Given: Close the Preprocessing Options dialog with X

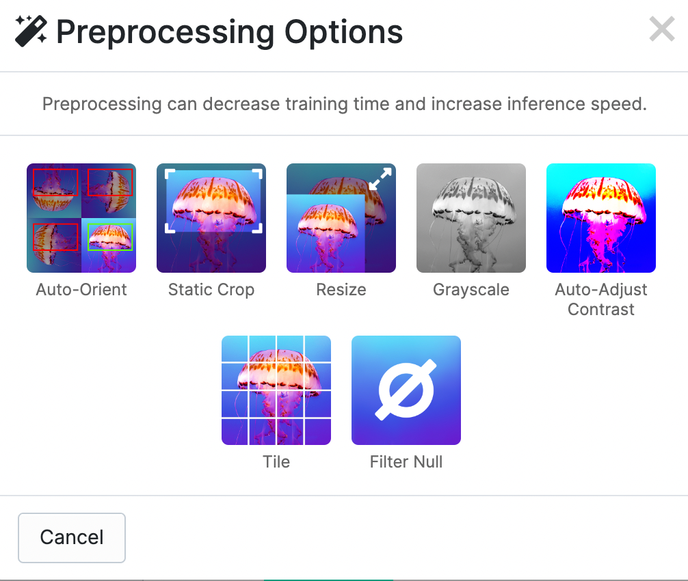Looking at the screenshot, I should (662, 29).
